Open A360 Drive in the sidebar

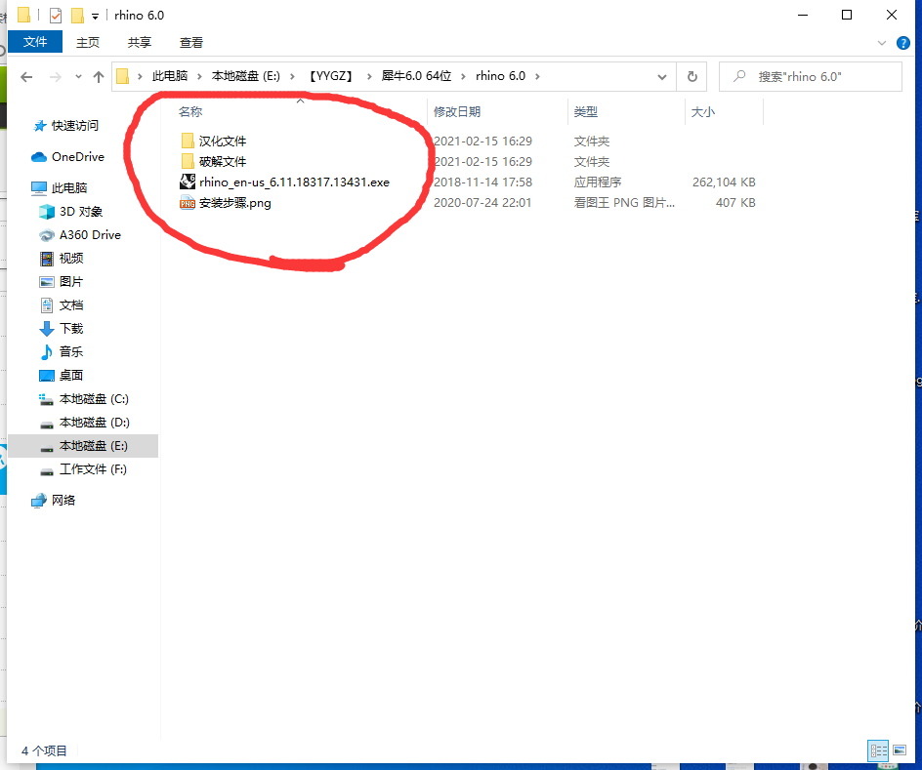point(90,235)
